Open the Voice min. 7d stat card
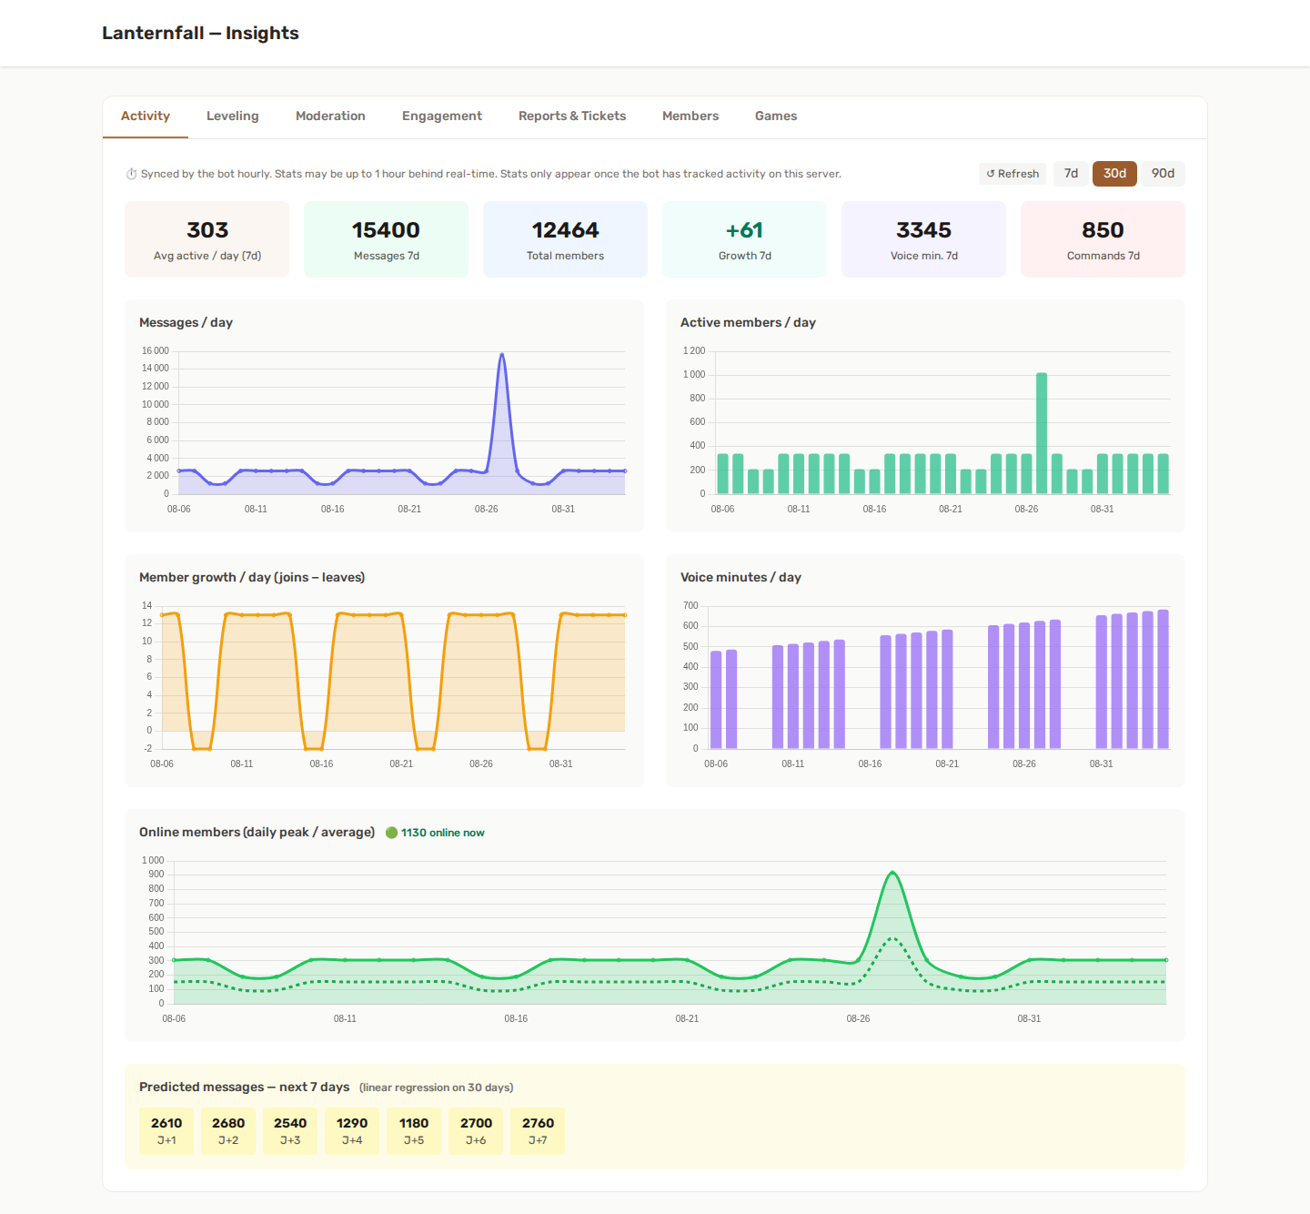The image size is (1310, 1214). tap(924, 239)
